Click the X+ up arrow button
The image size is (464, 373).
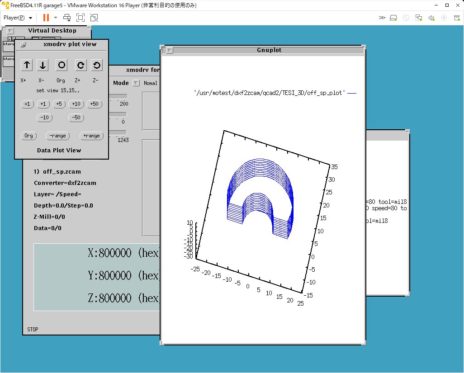pyautogui.click(x=27, y=65)
